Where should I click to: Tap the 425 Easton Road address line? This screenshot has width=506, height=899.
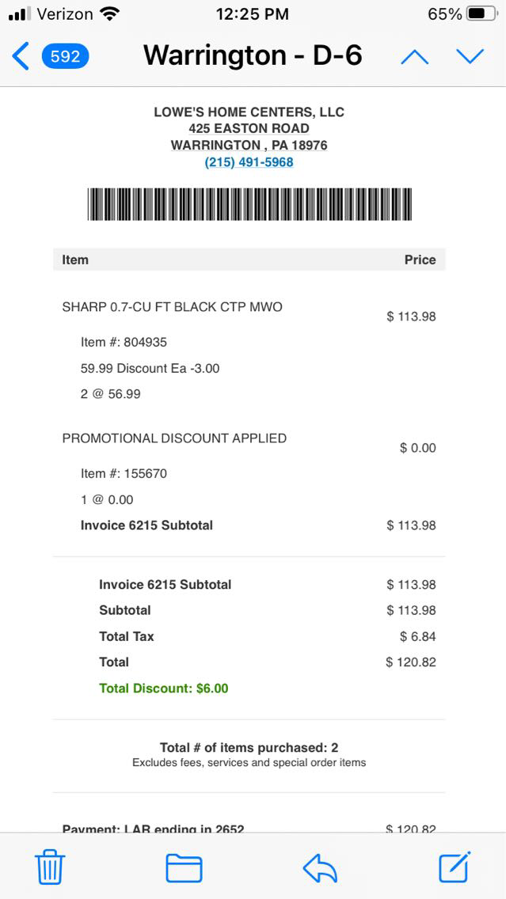[249, 128]
